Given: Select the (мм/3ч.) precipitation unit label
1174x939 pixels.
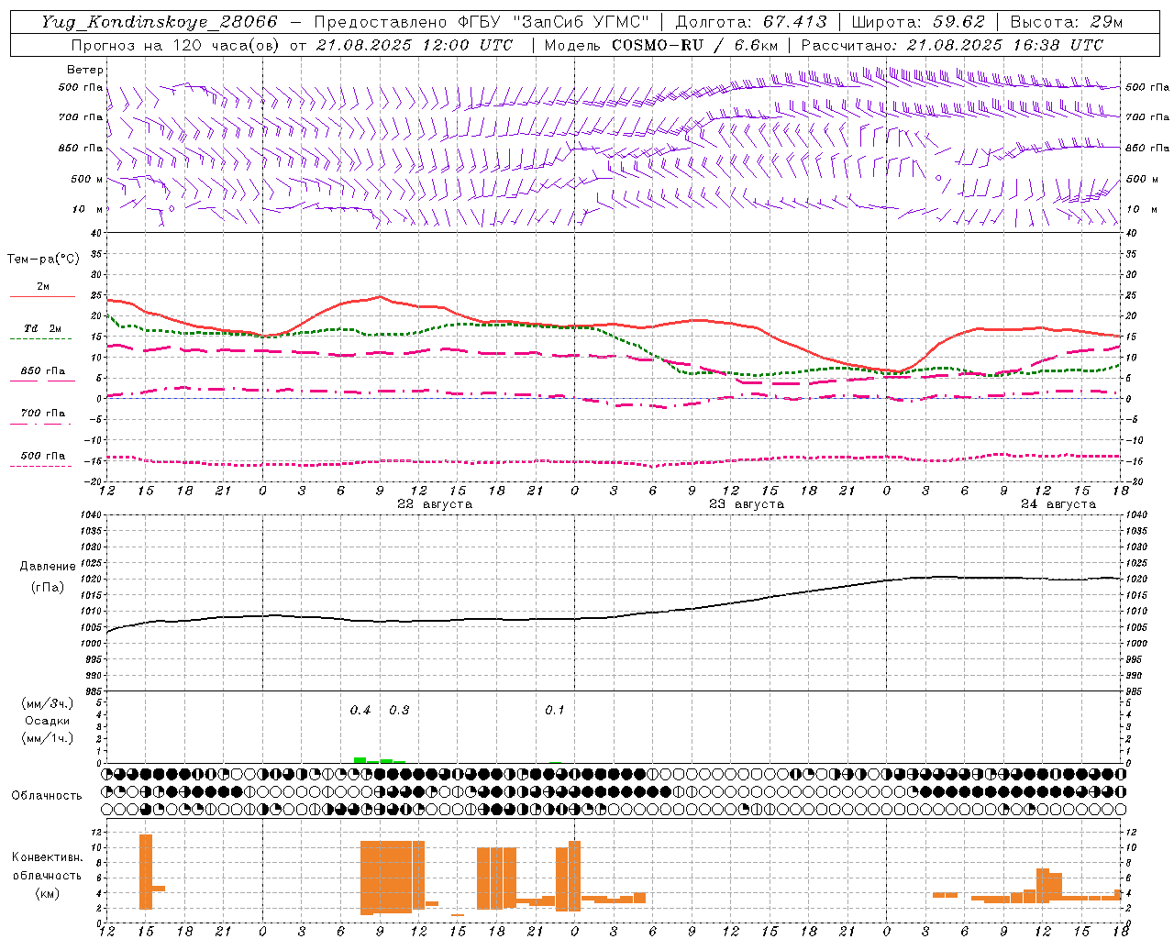Looking at the screenshot, I should 47,703.
